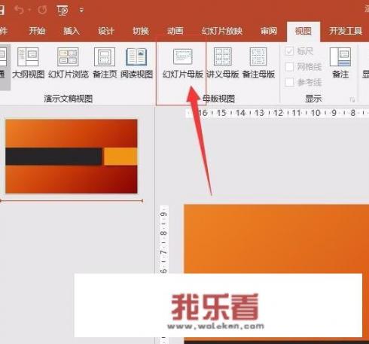Open undo history dropdown arrow

pos(29,10)
